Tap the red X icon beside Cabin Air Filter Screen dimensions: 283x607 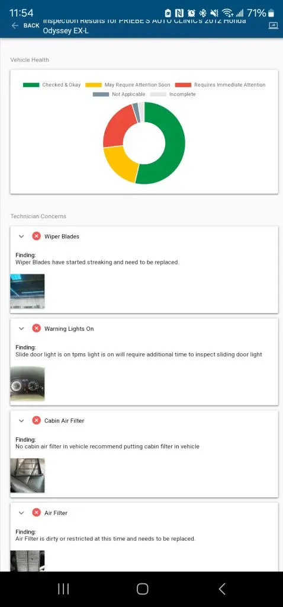point(36,420)
